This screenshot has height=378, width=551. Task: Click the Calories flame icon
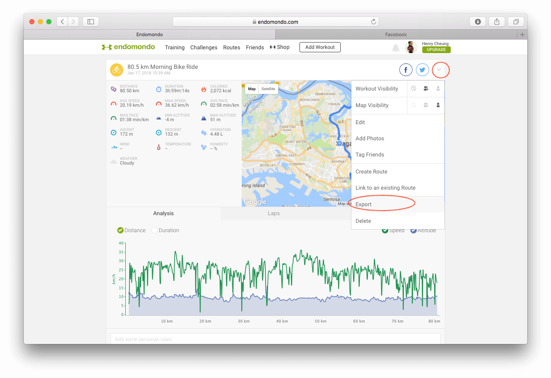click(x=203, y=89)
